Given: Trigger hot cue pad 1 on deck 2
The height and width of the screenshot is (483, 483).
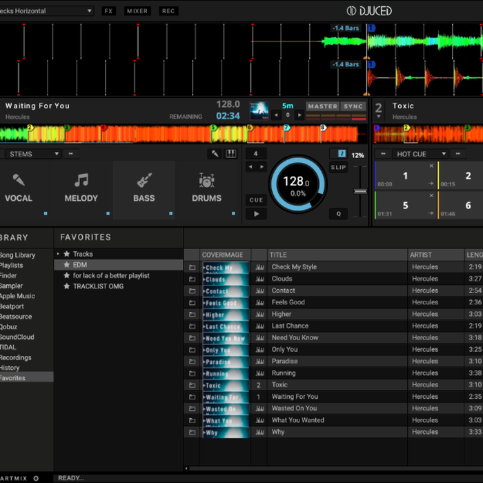Looking at the screenshot, I should click(x=406, y=175).
